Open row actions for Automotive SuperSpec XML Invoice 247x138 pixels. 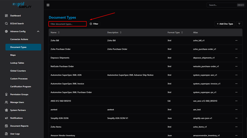236,84
